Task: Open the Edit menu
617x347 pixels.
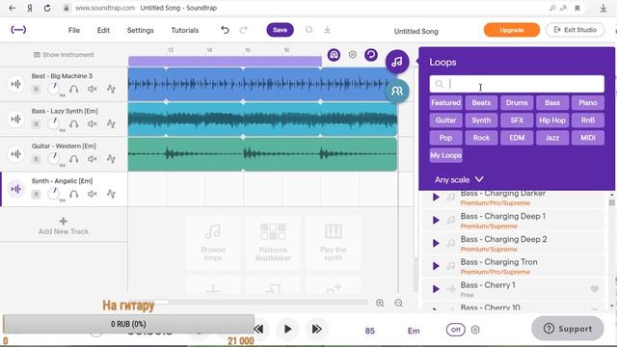Action: coord(103,30)
